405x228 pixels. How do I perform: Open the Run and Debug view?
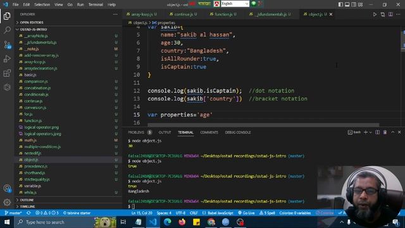coord(7,59)
